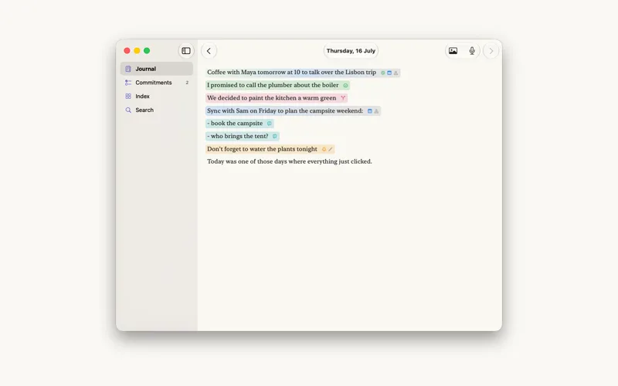Click green commitment icon on Coffee with Maya line
The image size is (618, 386).
point(382,73)
